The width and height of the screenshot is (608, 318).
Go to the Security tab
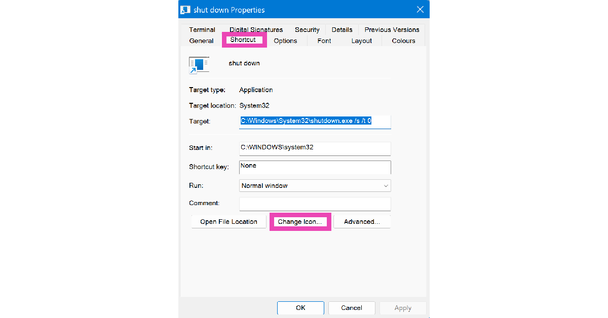[307, 30]
